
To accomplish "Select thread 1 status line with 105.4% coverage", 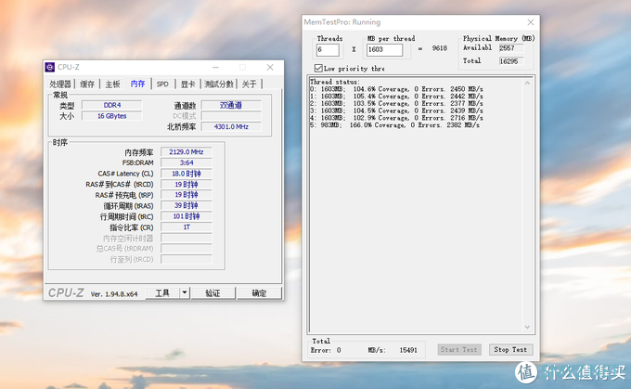I will click(396, 97).
